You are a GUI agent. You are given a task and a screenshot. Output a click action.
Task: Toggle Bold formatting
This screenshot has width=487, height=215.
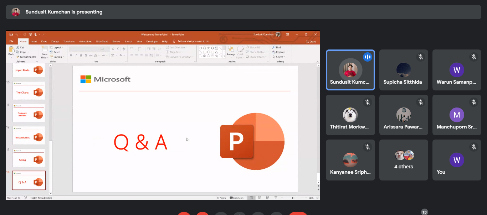[71, 56]
